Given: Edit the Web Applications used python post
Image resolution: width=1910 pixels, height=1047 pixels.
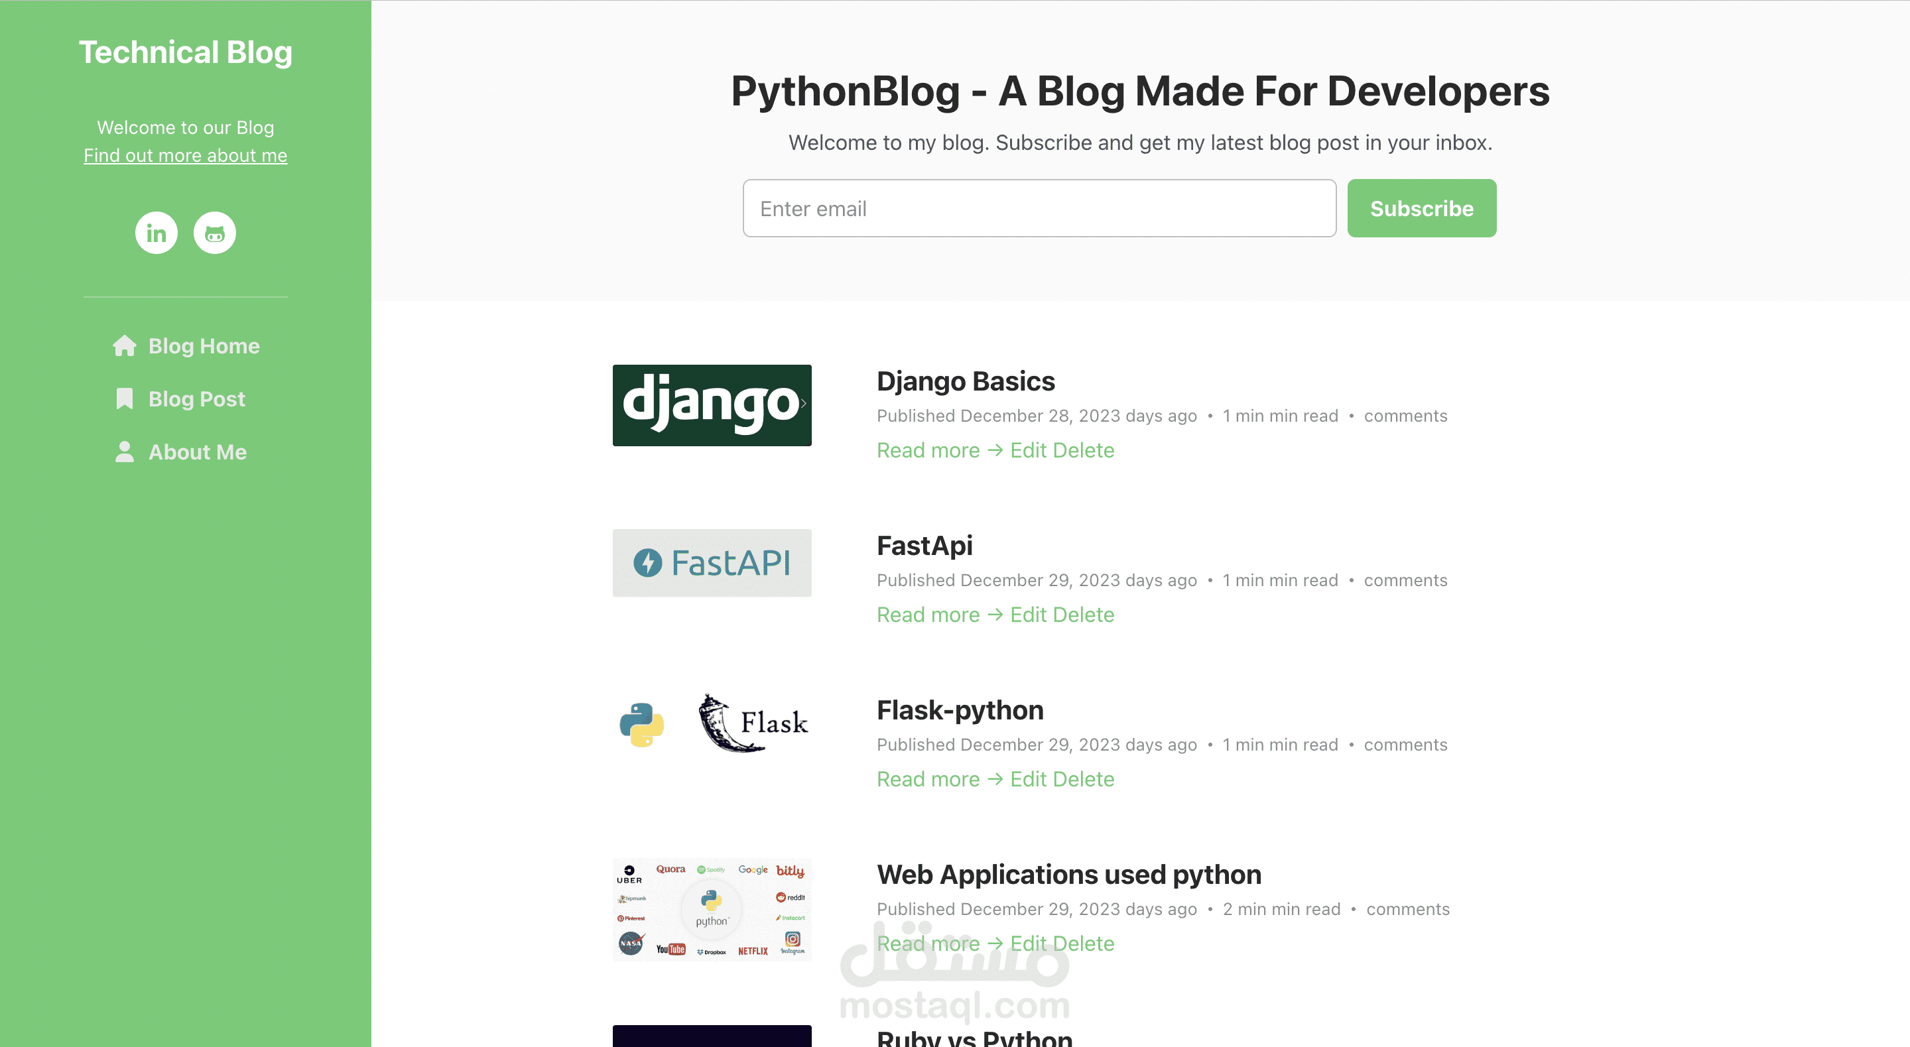Looking at the screenshot, I should tap(1029, 944).
